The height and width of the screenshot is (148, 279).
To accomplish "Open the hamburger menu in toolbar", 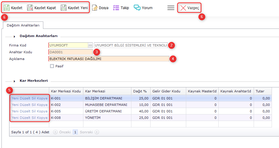I will coord(171,8).
